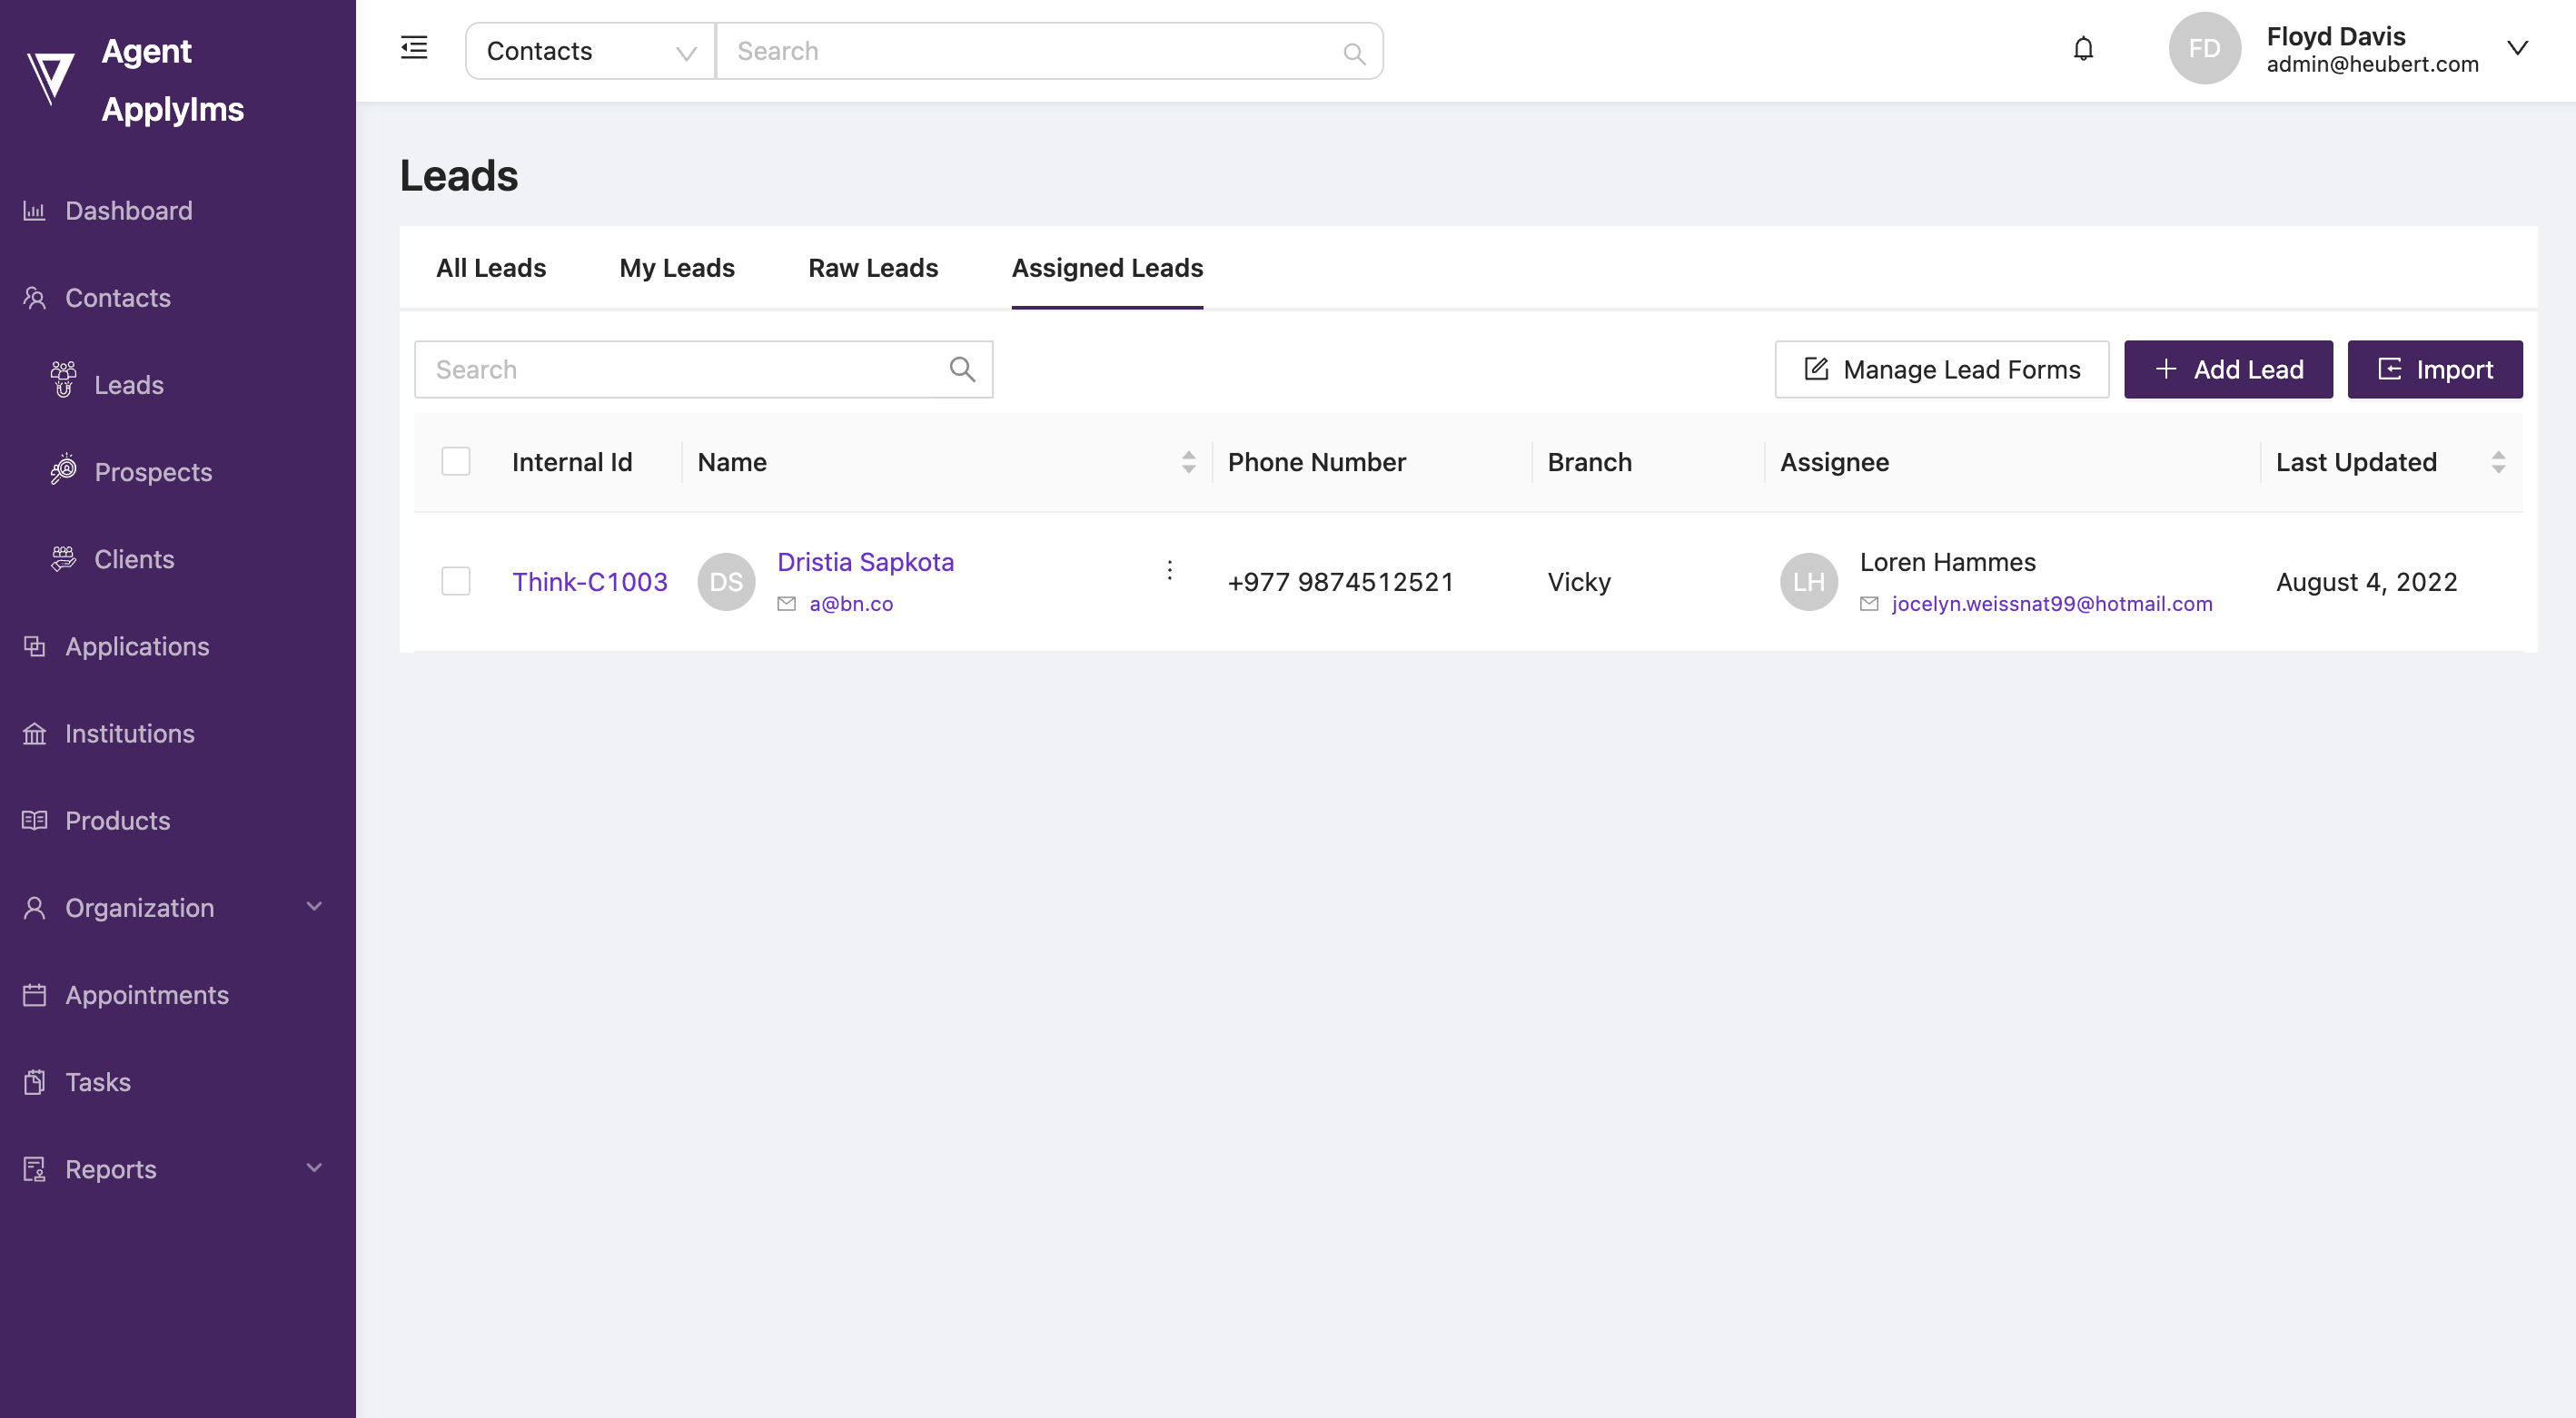Viewport: 2576px width, 1418px height.
Task: Click the leads table search magnifier icon
Action: (962, 369)
